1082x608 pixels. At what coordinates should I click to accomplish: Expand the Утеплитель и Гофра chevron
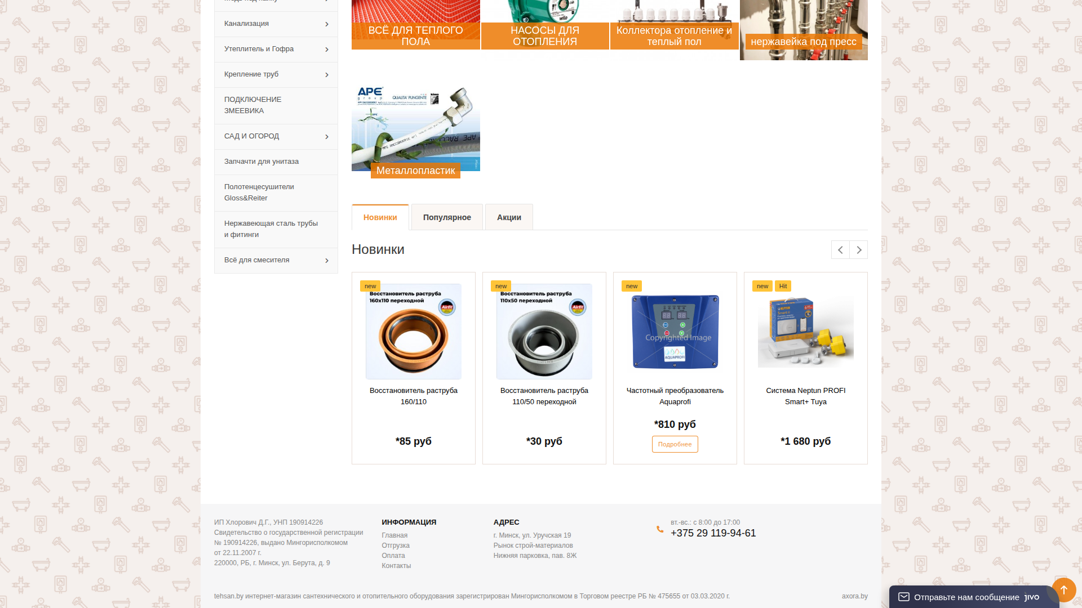pos(327,50)
